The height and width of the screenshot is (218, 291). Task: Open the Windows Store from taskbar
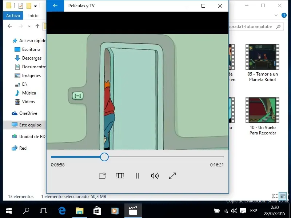97,211
